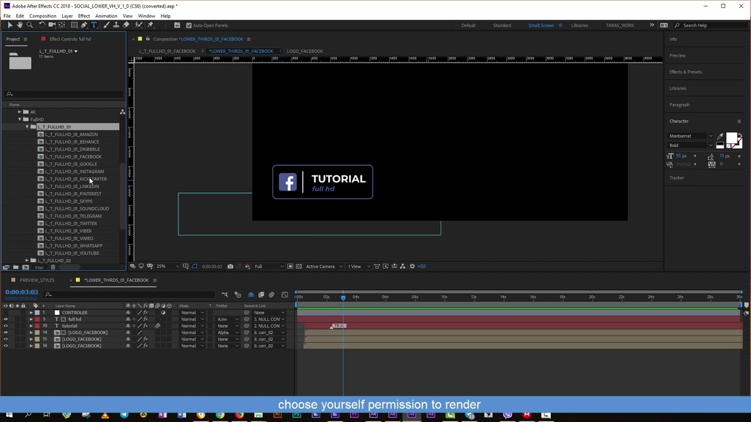Click the white text fill color swatch
This screenshot has width=751, height=422.
(x=730, y=138)
